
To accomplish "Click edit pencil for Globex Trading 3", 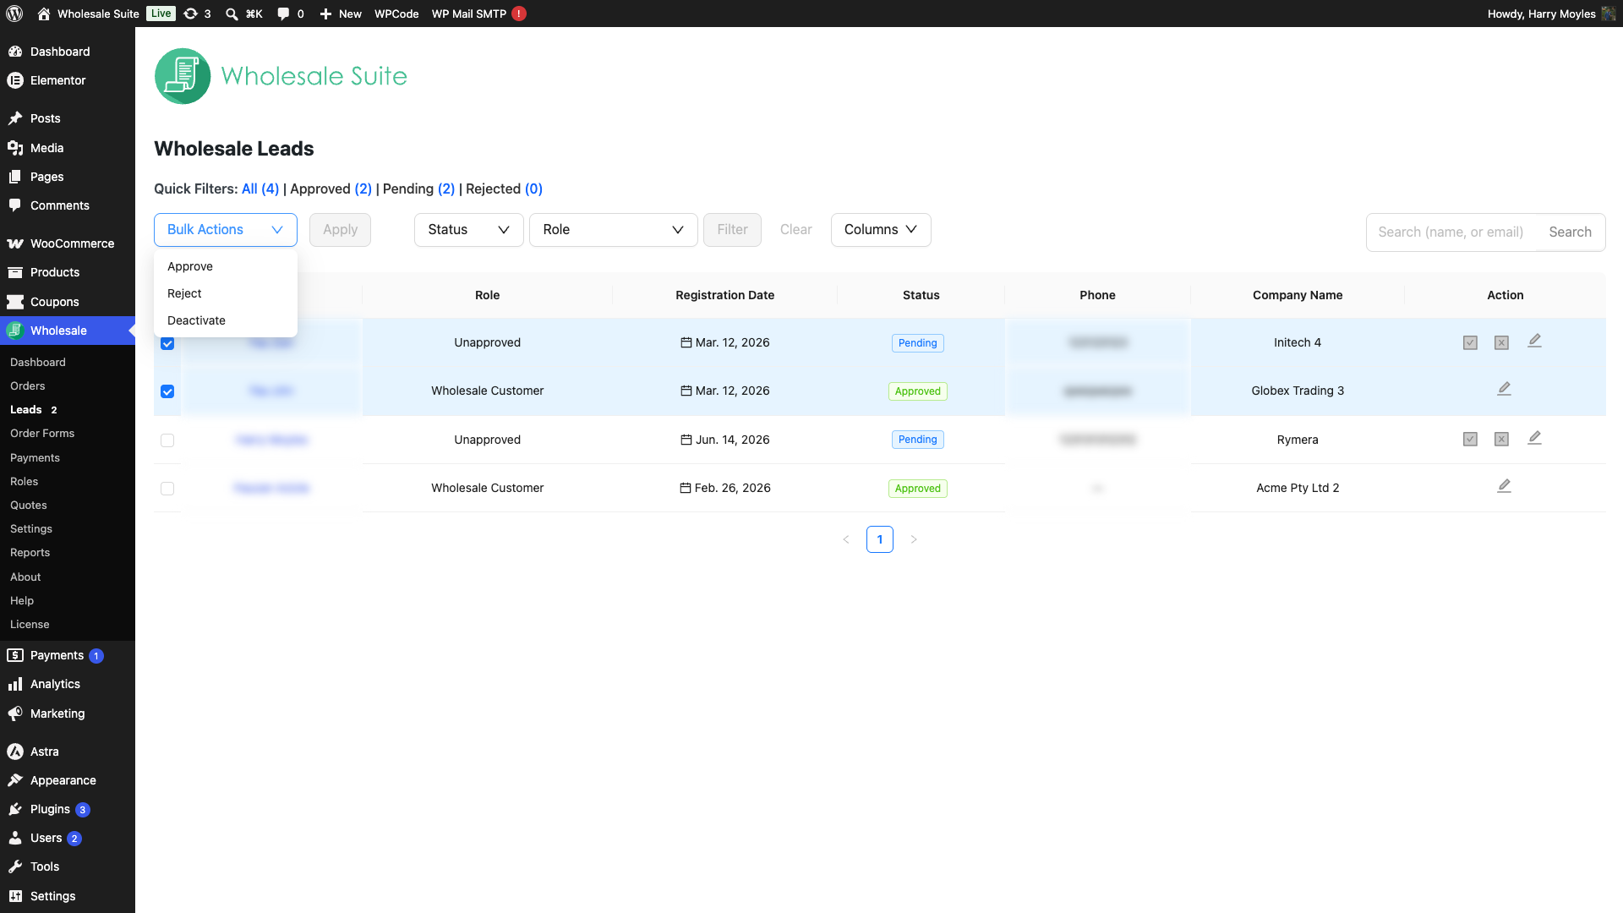I will (1504, 389).
